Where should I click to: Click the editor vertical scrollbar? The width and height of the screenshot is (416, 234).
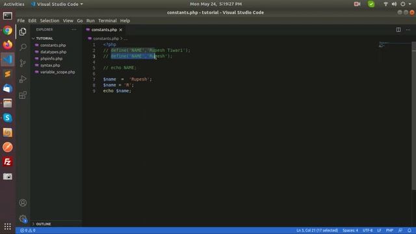click(413, 116)
